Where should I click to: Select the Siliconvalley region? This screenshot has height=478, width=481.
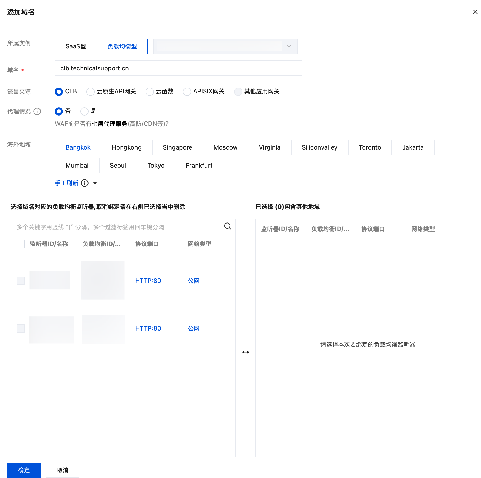320,147
